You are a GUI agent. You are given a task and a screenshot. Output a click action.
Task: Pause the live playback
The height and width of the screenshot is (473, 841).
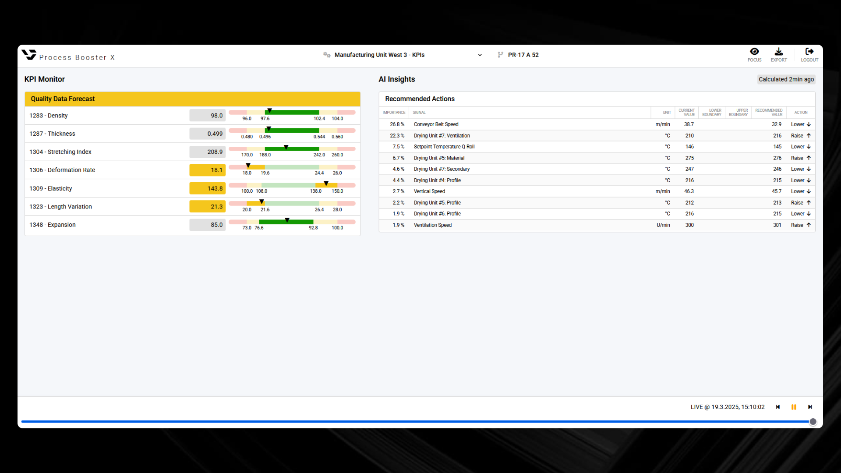coord(794,407)
